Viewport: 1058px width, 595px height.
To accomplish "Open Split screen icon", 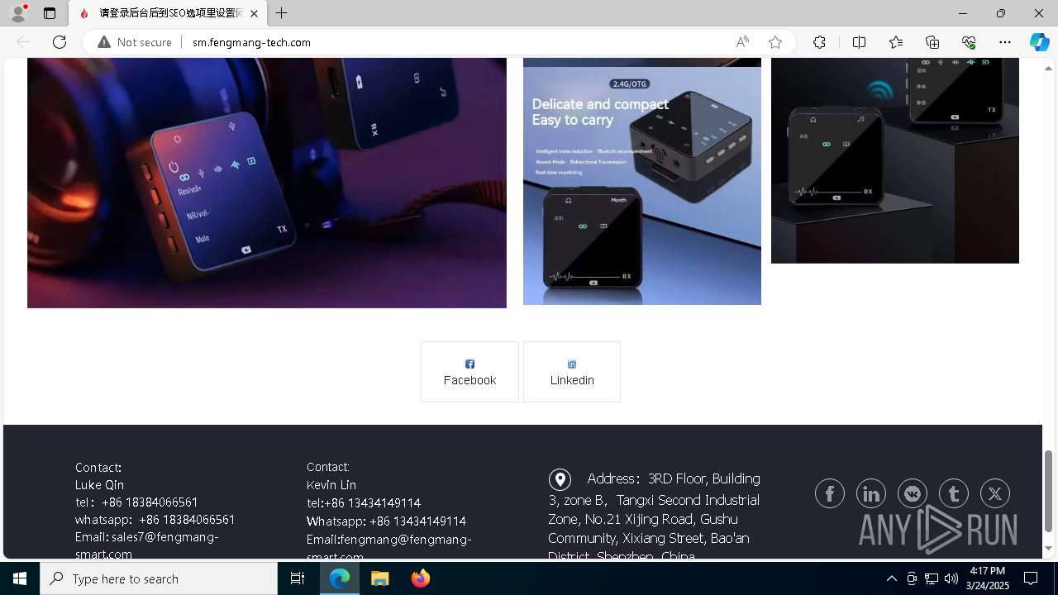I will (859, 42).
